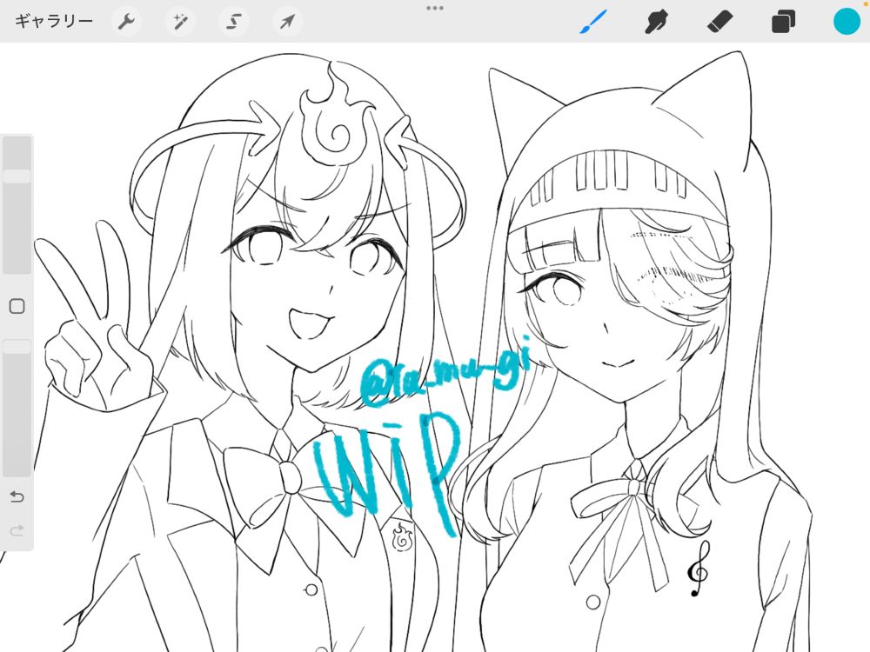Select the Smudge tool

(656, 23)
